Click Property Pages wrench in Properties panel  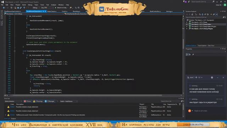click(x=193, y=54)
